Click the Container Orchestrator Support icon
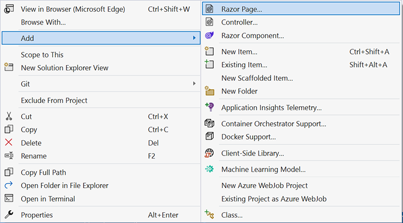This screenshot has height=223, width=403. click(209, 124)
